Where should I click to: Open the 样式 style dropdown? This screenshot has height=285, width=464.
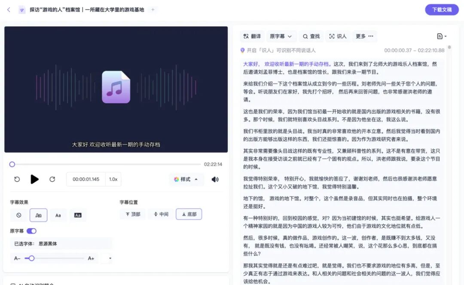tap(186, 179)
